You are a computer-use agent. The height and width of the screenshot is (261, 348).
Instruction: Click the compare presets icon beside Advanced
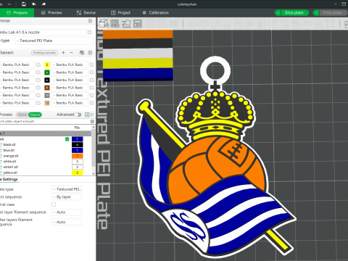(x=87, y=115)
